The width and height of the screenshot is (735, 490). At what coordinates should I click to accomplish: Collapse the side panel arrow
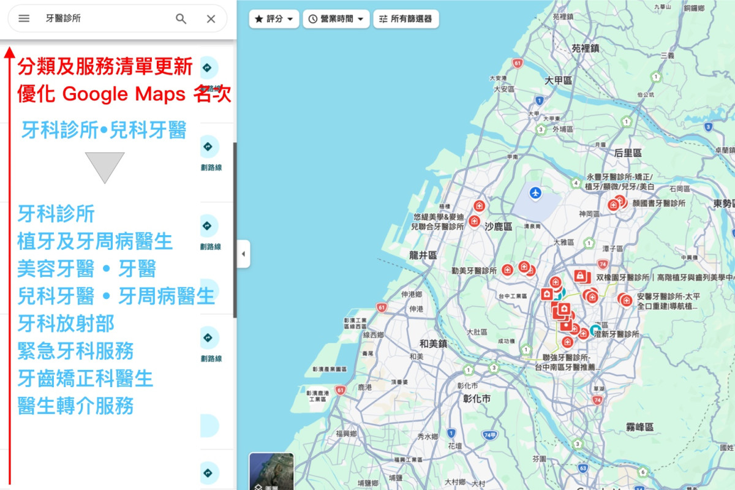(x=244, y=254)
